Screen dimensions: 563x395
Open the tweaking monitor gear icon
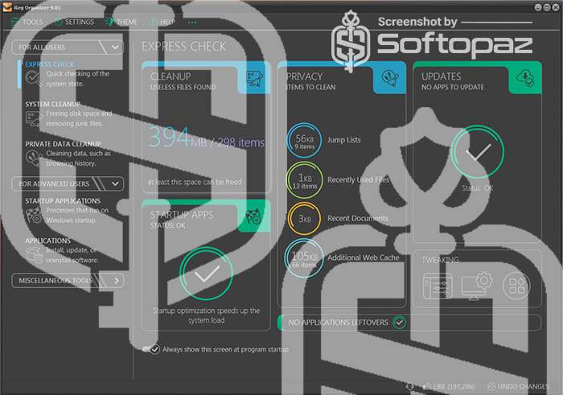click(x=477, y=286)
